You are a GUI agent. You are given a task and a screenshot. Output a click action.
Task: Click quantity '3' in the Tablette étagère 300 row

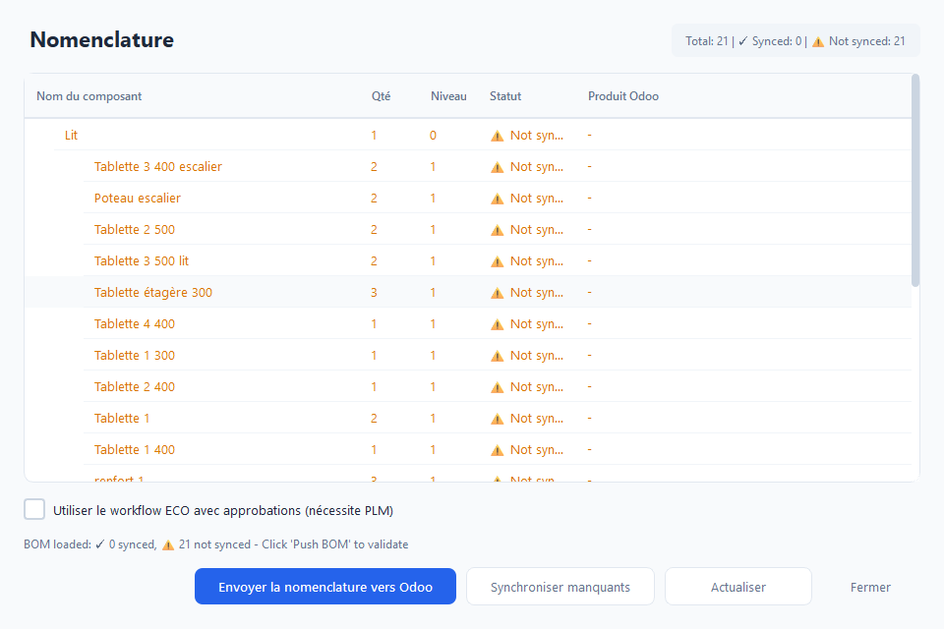[x=374, y=293]
